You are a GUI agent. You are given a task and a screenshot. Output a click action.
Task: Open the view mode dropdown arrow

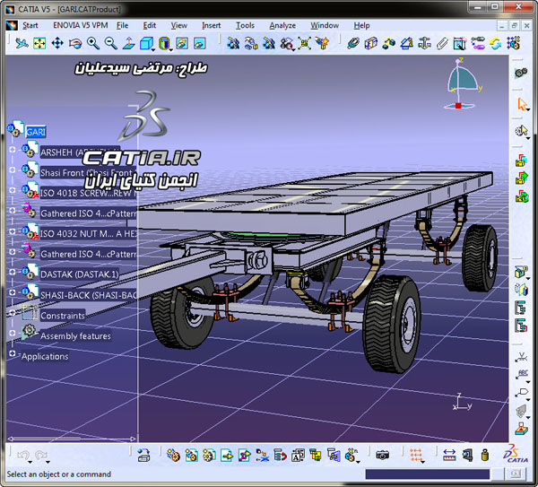(171, 50)
